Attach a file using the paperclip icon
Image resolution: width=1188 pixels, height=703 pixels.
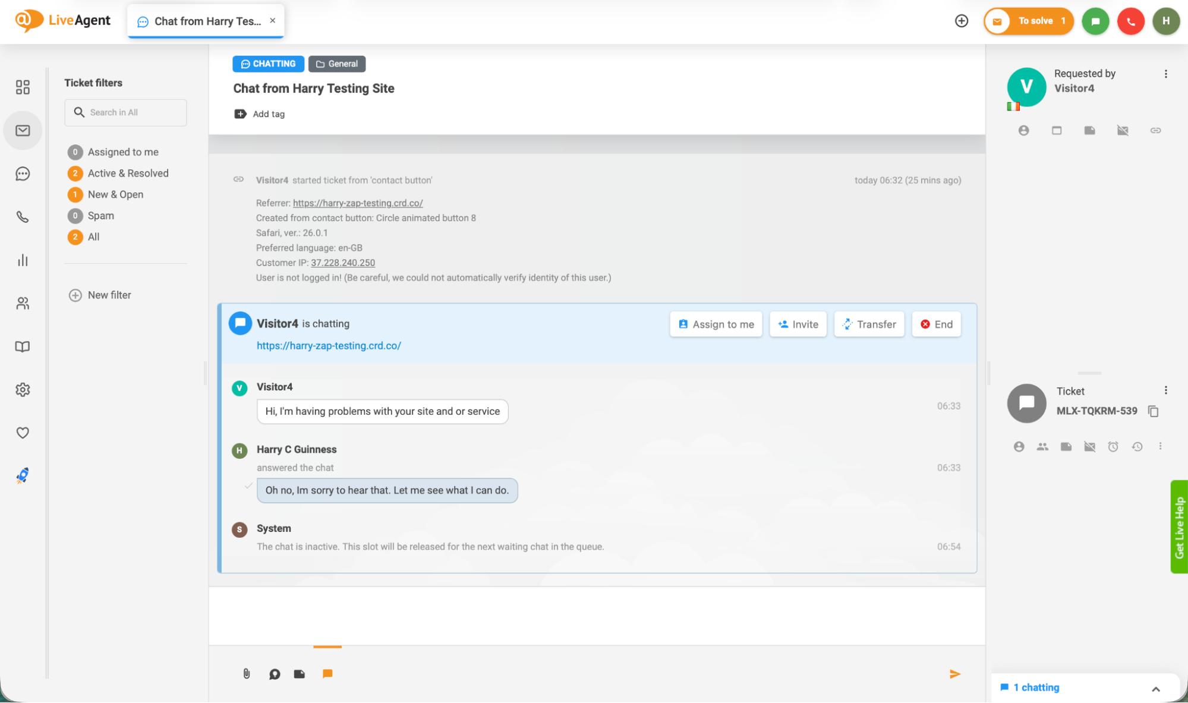click(247, 673)
